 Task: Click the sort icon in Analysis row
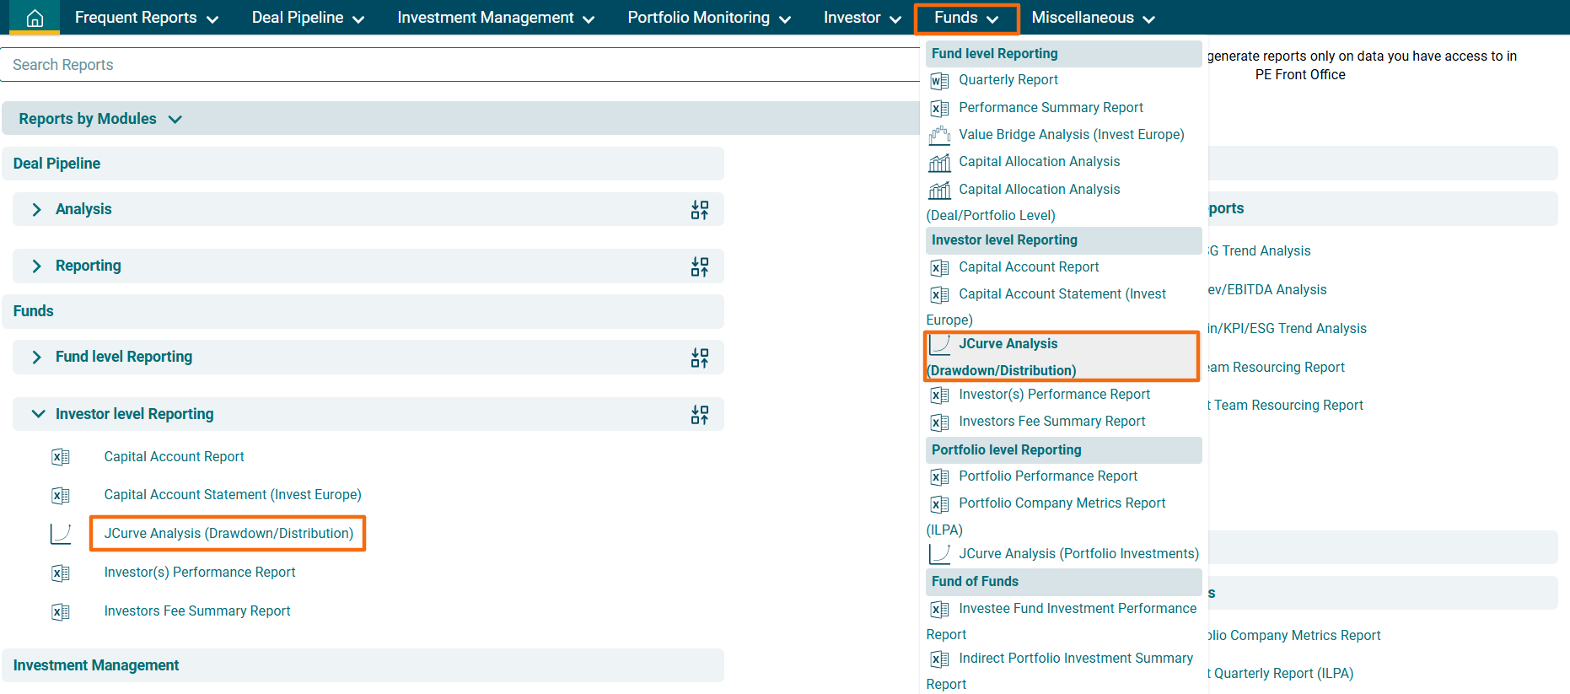[699, 210]
